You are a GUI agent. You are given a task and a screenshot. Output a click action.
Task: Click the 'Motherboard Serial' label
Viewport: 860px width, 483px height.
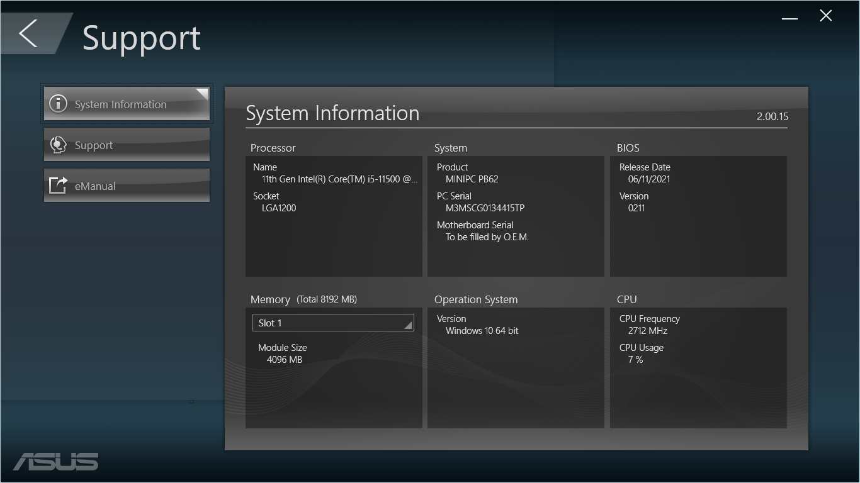click(x=475, y=225)
